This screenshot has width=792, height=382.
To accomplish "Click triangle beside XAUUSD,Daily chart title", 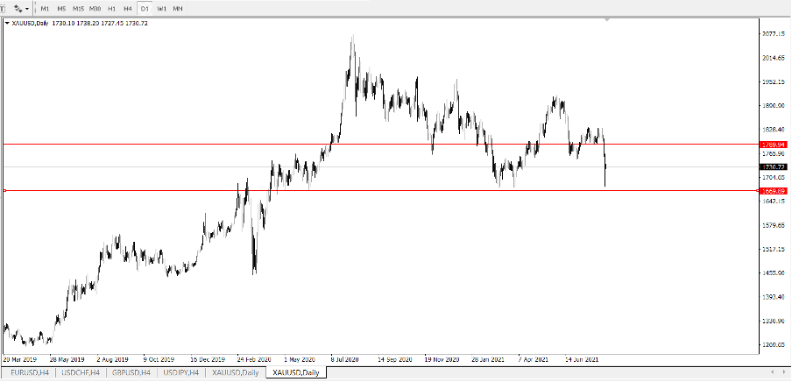I will coord(7,23).
